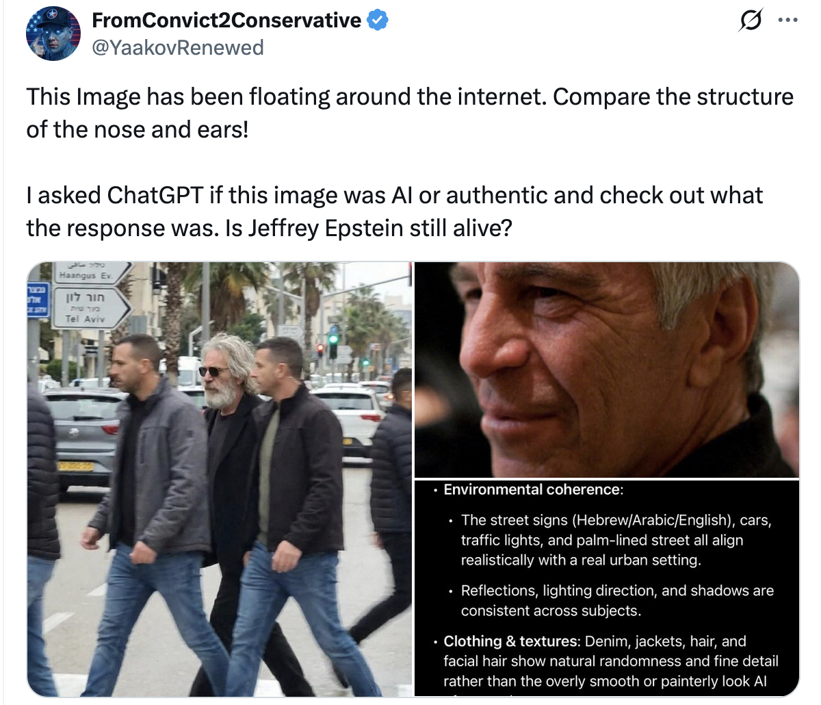Open the close-up face photo at top right
Image resolution: width=821 pixels, height=705 pixels.
[x=607, y=370]
